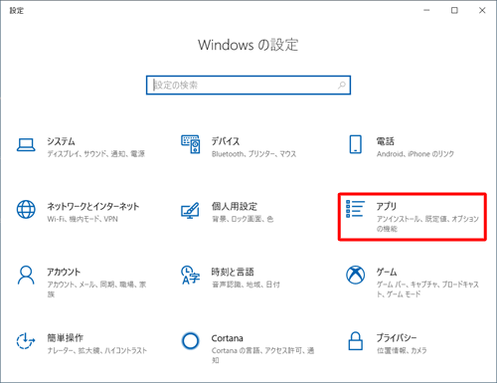
Task: Click the 簡単操作 accessibility icon
Action: click(x=26, y=340)
